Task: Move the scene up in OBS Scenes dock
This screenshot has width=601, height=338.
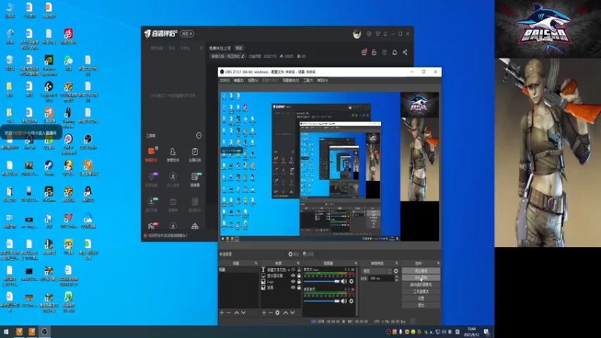Action: point(237,312)
